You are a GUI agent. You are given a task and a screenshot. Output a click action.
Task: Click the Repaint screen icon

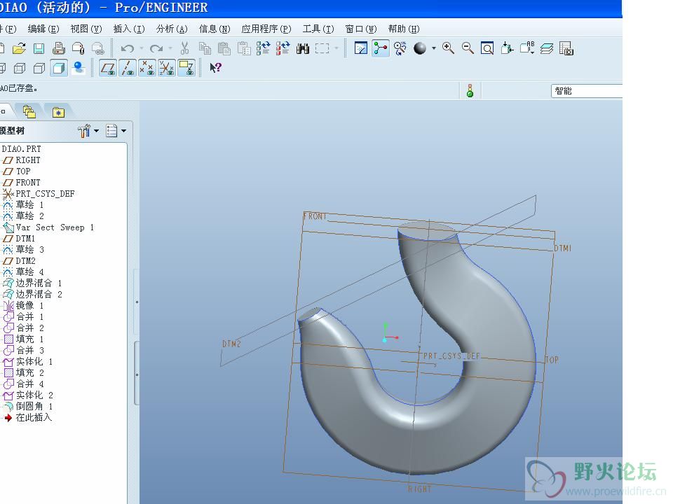(x=361, y=48)
